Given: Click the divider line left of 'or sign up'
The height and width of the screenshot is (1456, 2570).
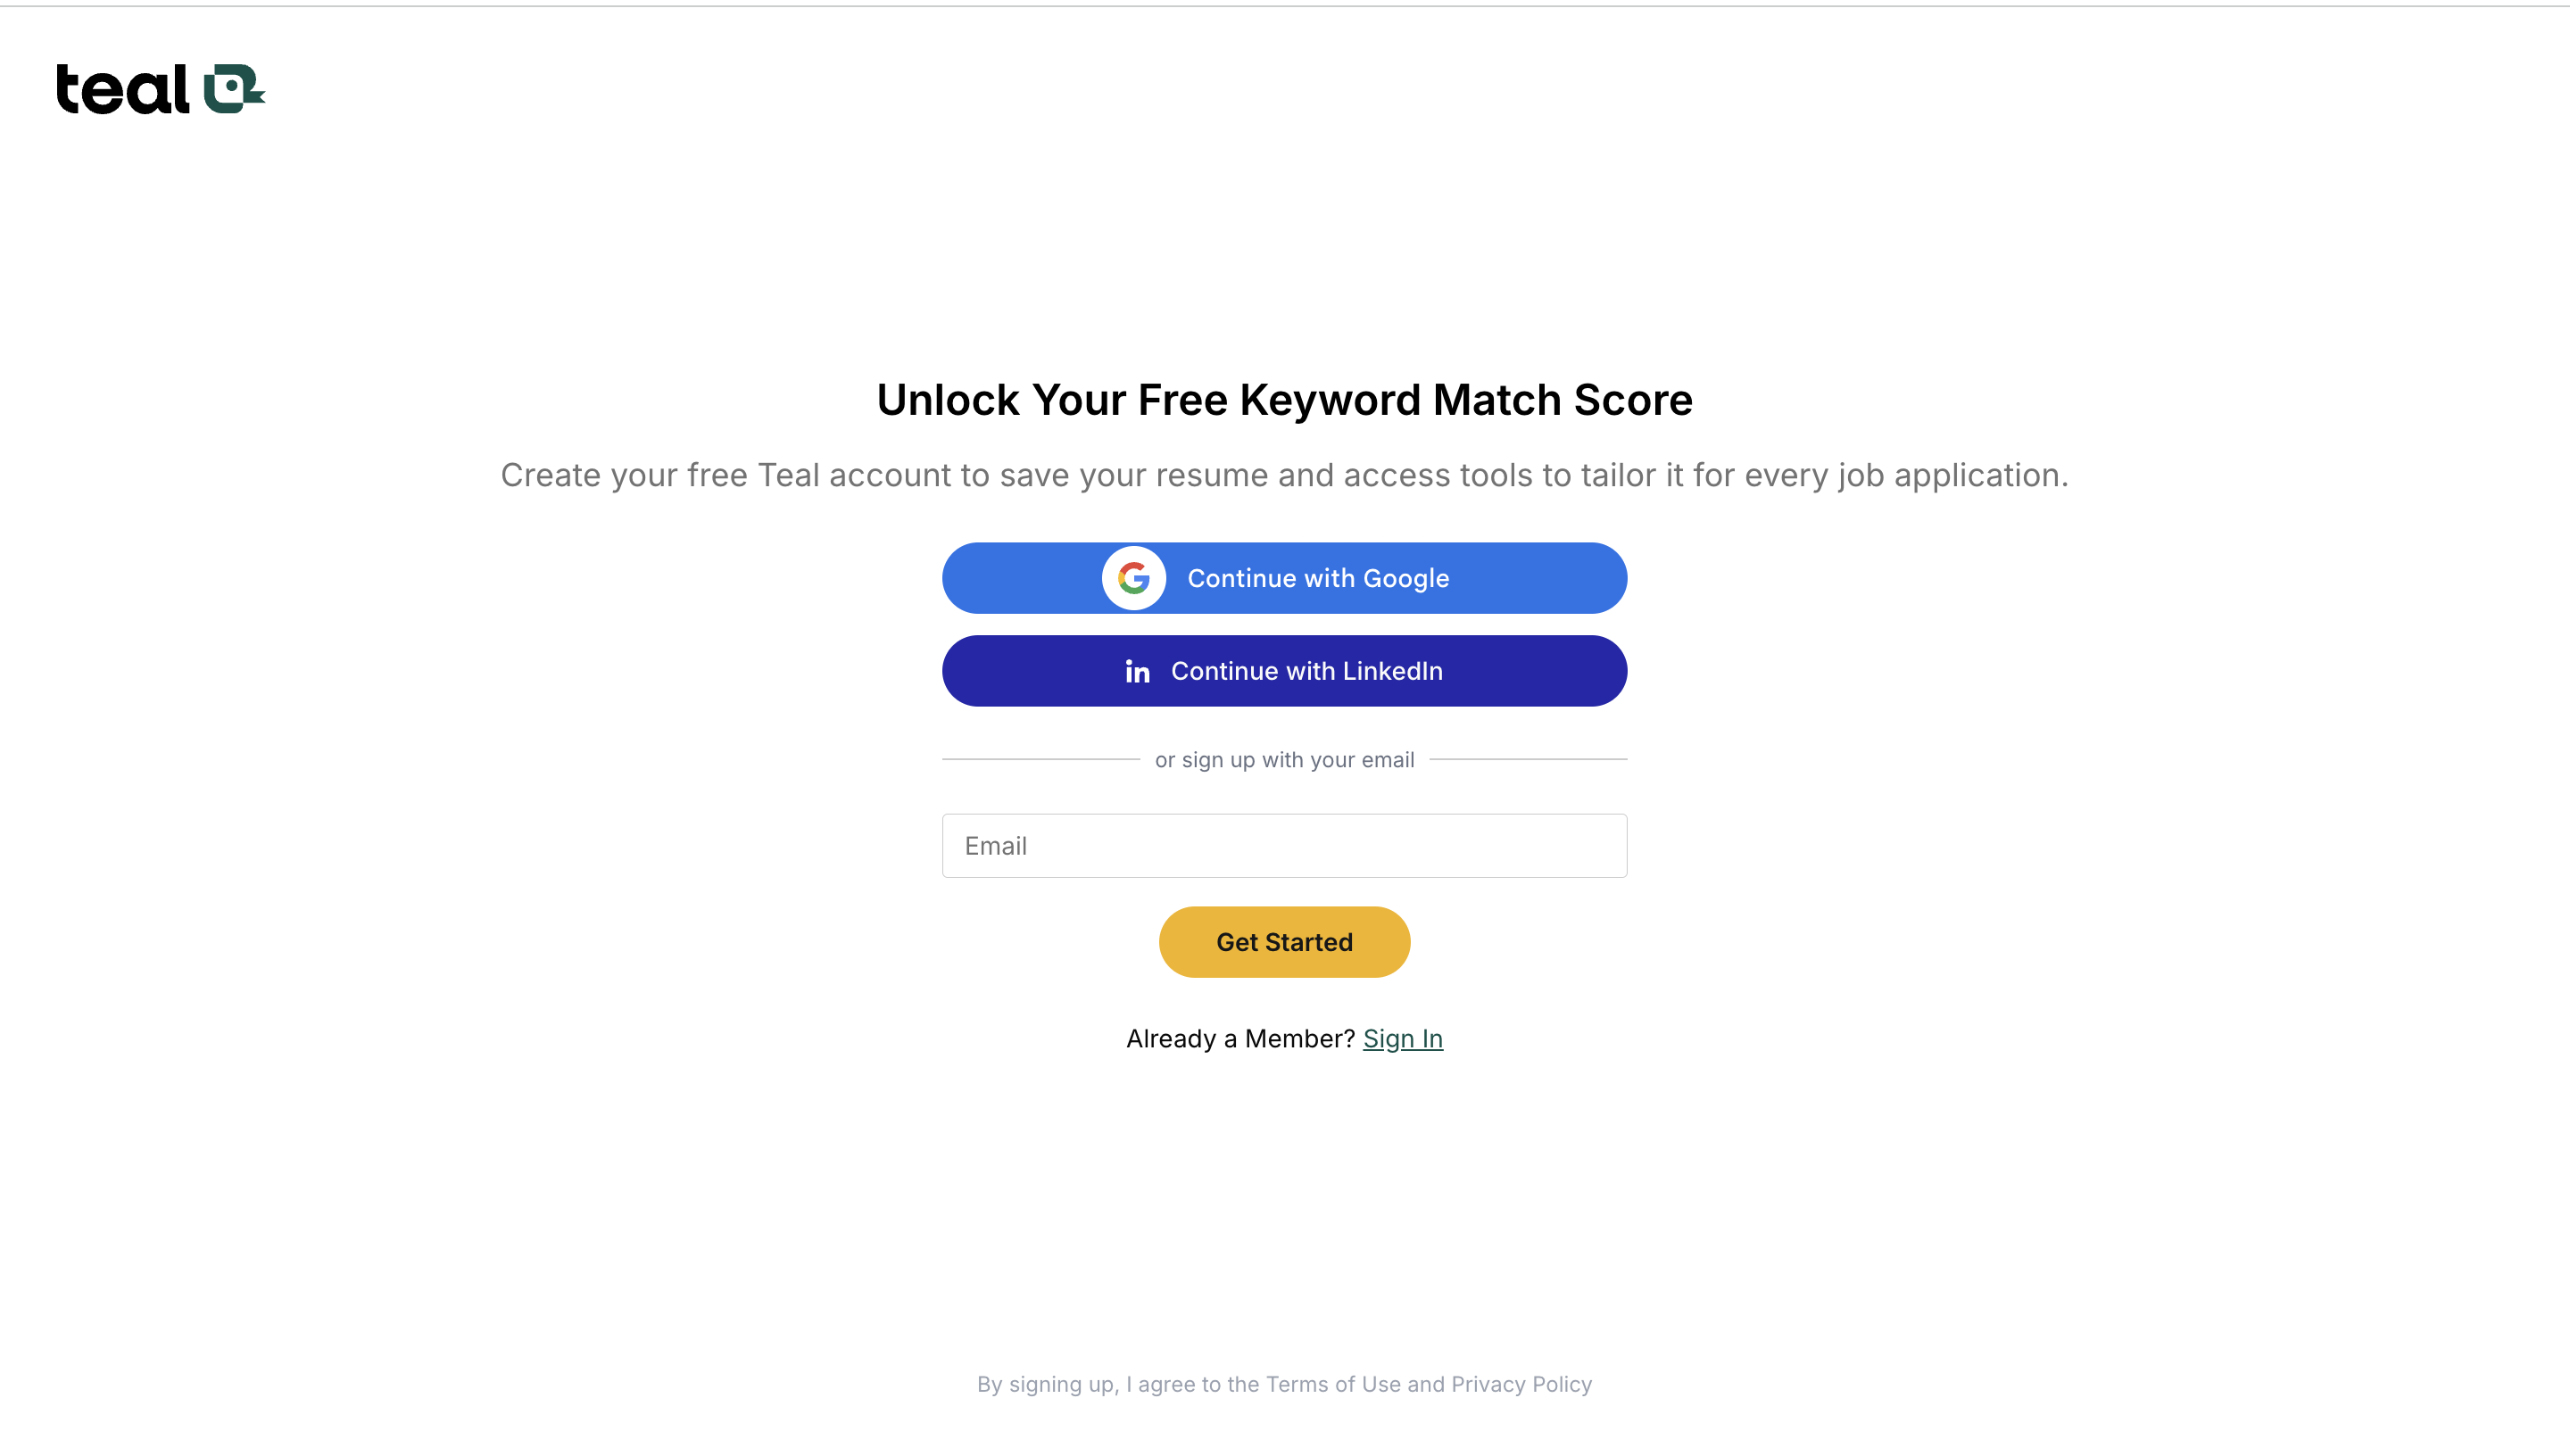Looking at the screenshot, I should click(1040, 759).
